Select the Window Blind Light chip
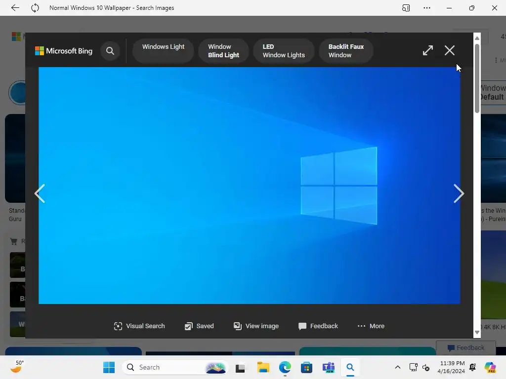 click(224, 51)
